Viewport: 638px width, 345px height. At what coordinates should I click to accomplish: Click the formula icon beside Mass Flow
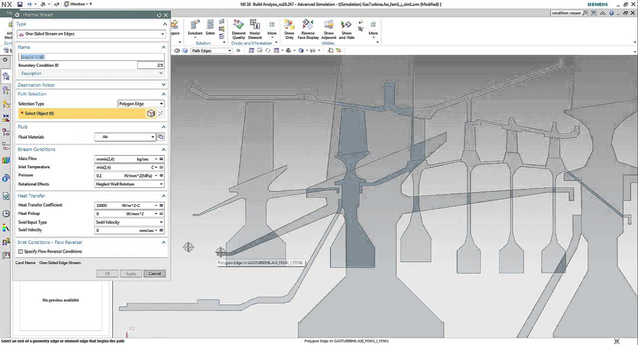pos(161,159)
